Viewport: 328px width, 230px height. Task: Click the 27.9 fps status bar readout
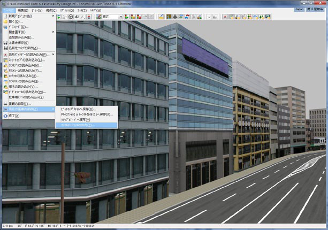coord(7,226)
